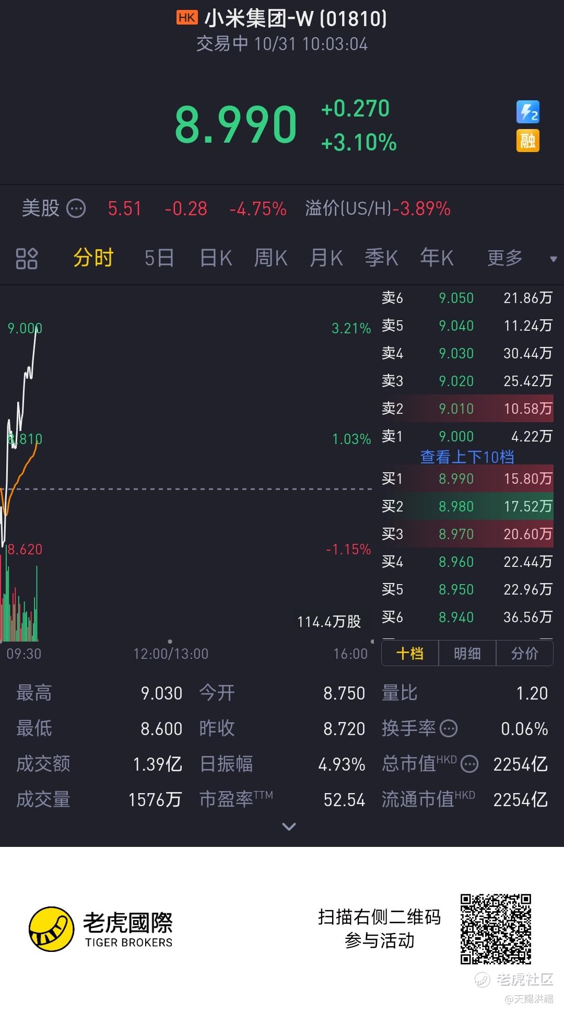Tap the 流通市值 label
Image resolution: width=564 pixels, height=1012 pixels.
point(428,799)
